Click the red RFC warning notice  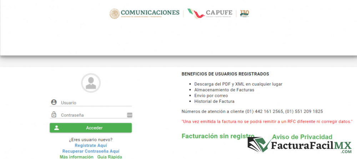[267, 122]
